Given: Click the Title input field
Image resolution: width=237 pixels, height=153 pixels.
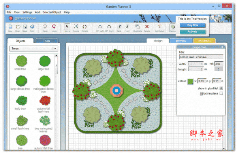Looking at the screenshot, I should click(x=201, y=57).
